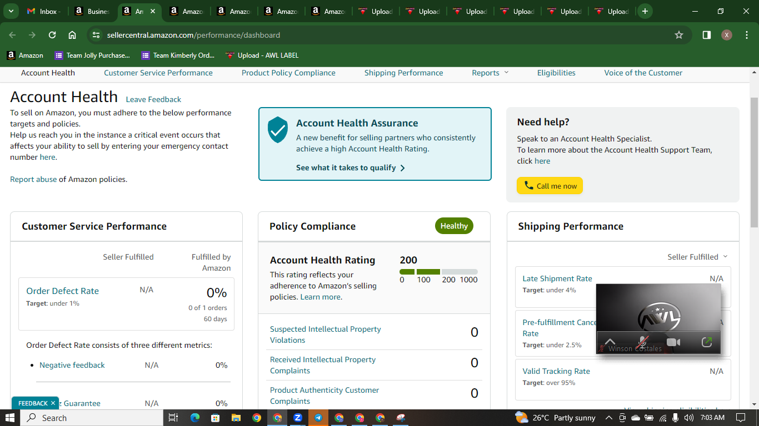Open Task View on the taskbar
The height and width of the screenshot is (426, 759).
pos(173,418)
